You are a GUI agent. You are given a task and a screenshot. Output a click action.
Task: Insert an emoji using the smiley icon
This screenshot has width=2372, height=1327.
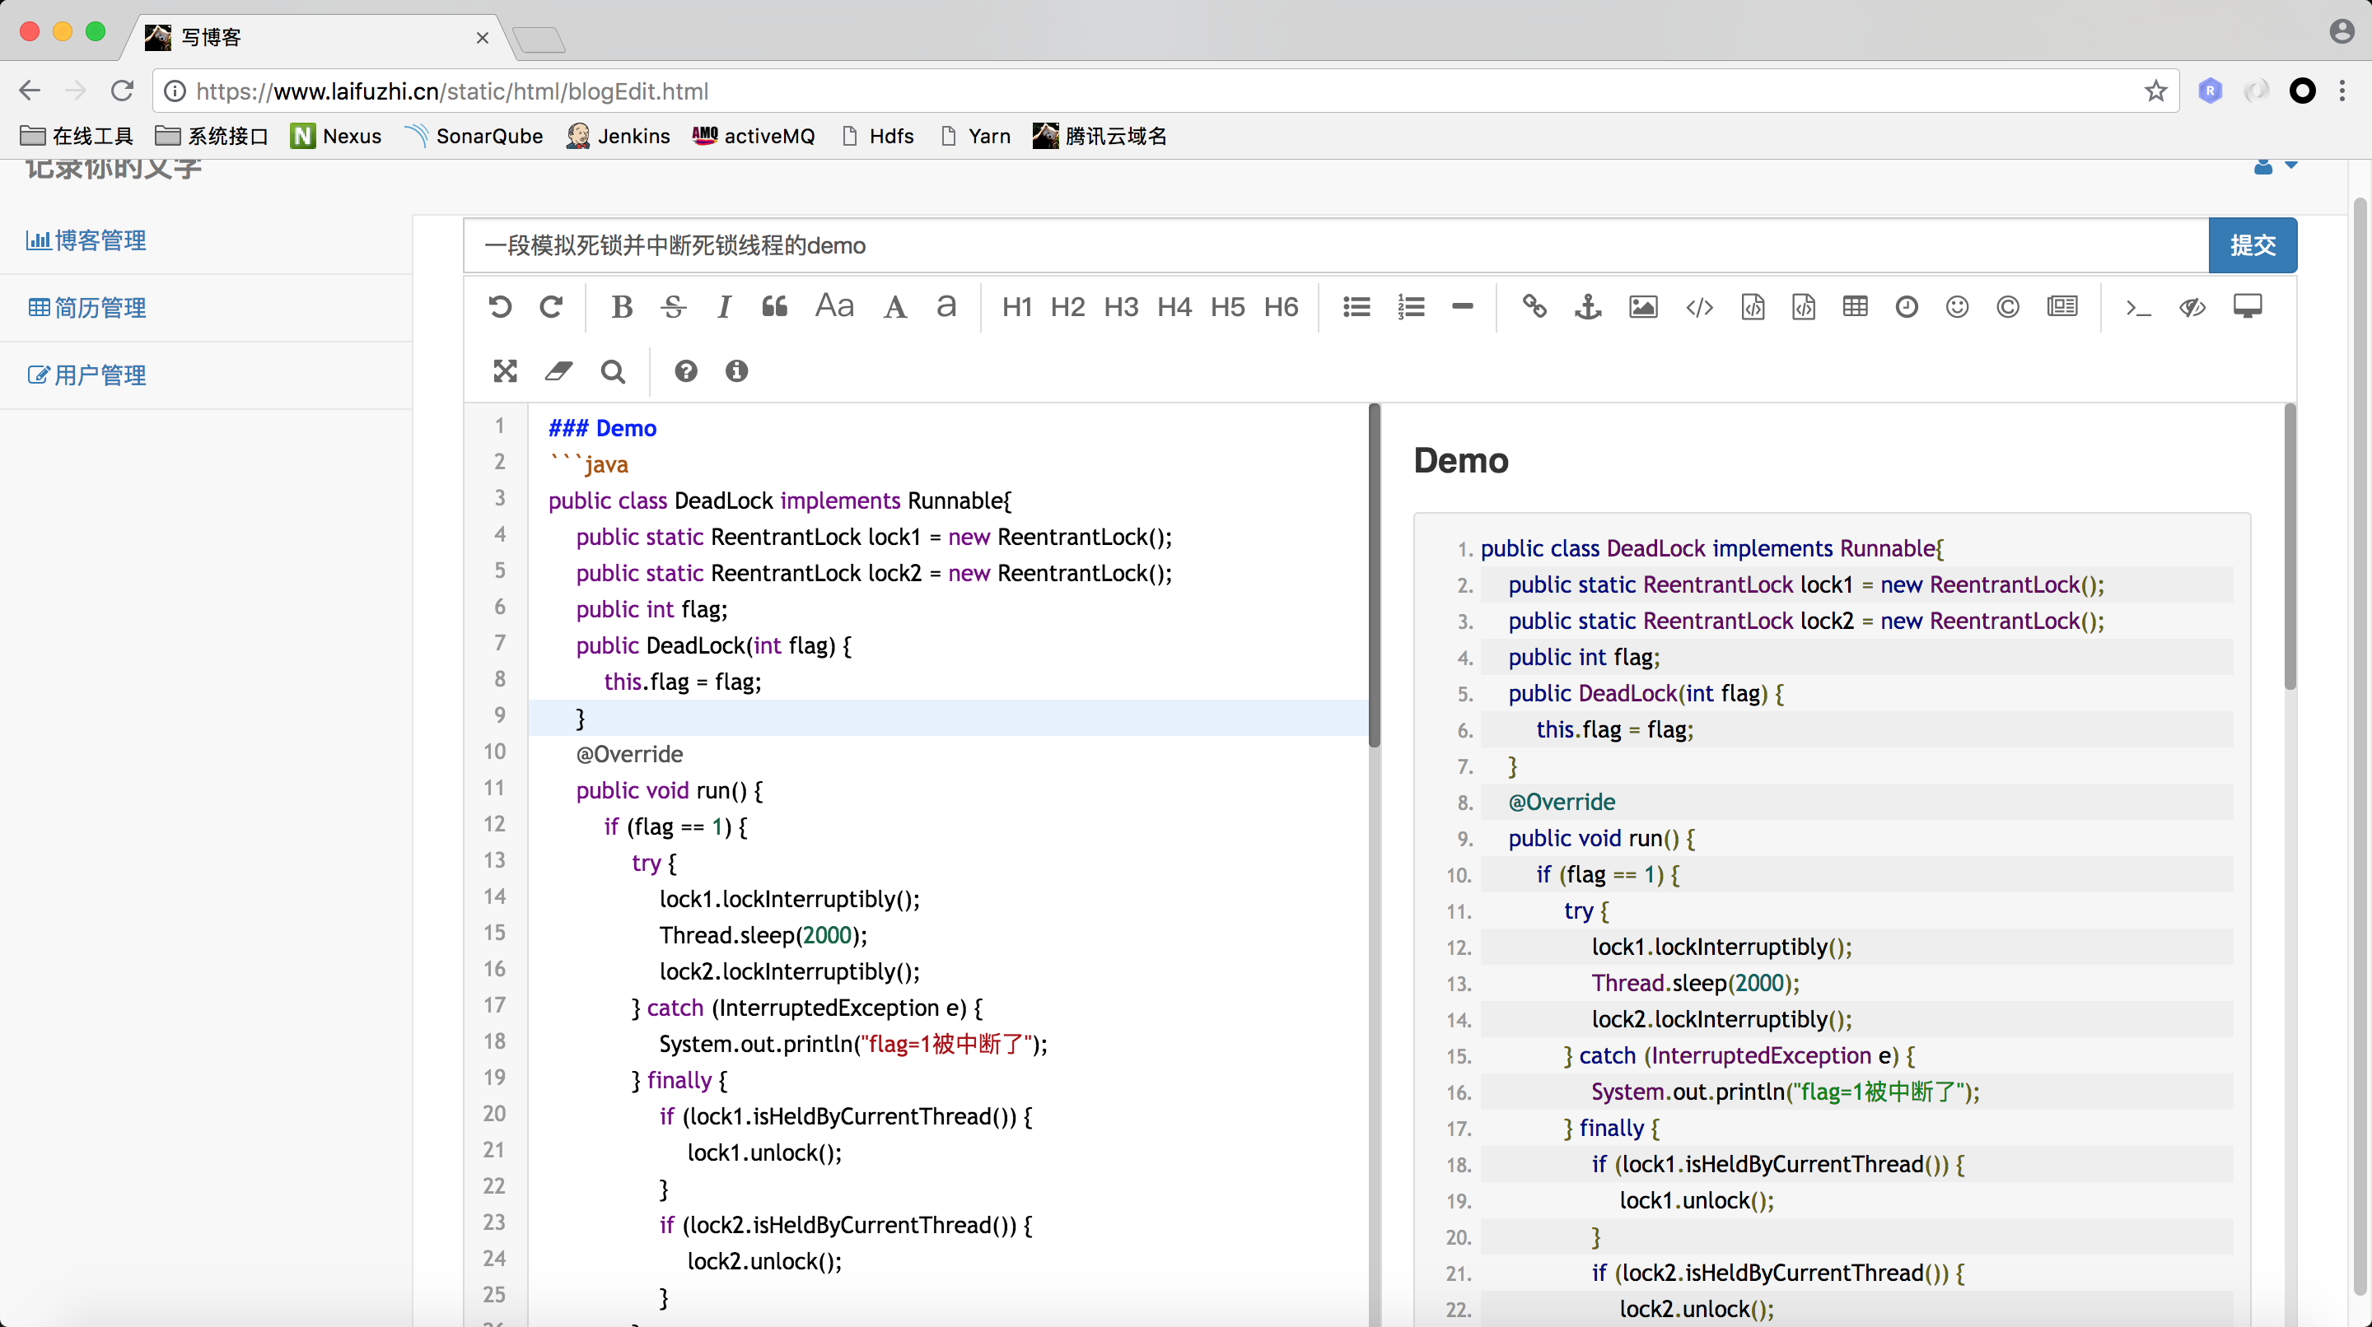pos(1957,306)
